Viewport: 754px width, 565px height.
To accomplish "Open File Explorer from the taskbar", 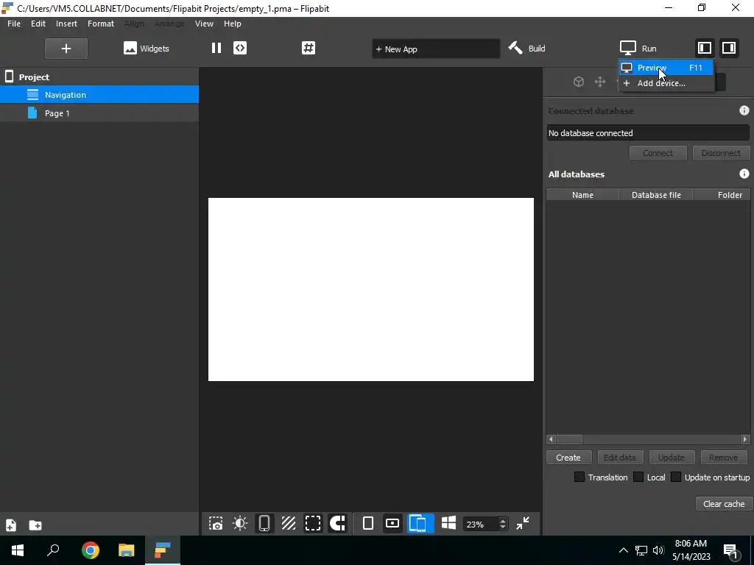I will pos(126,550).
